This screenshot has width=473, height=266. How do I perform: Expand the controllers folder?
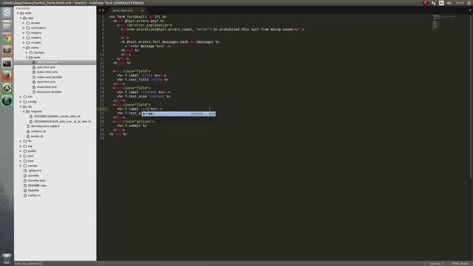[24, 28]
